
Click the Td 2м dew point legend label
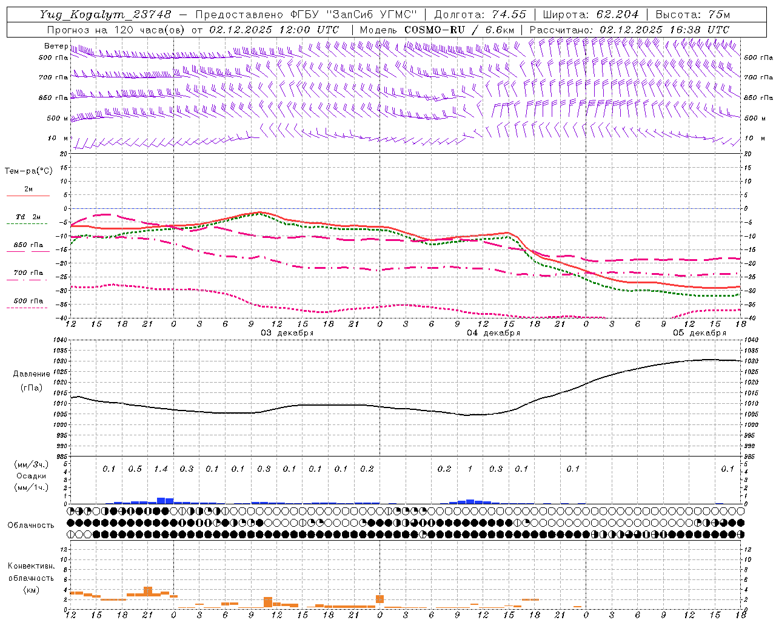tap(28, 217)
